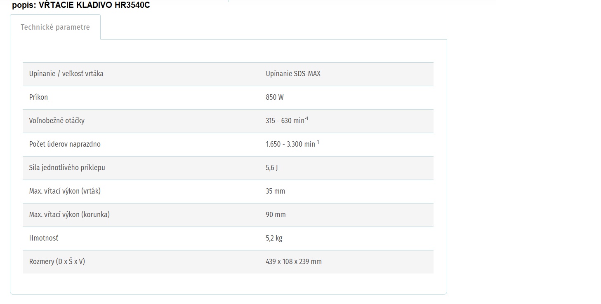
Task: Click the 850 W value
Action: click(275, 97)
